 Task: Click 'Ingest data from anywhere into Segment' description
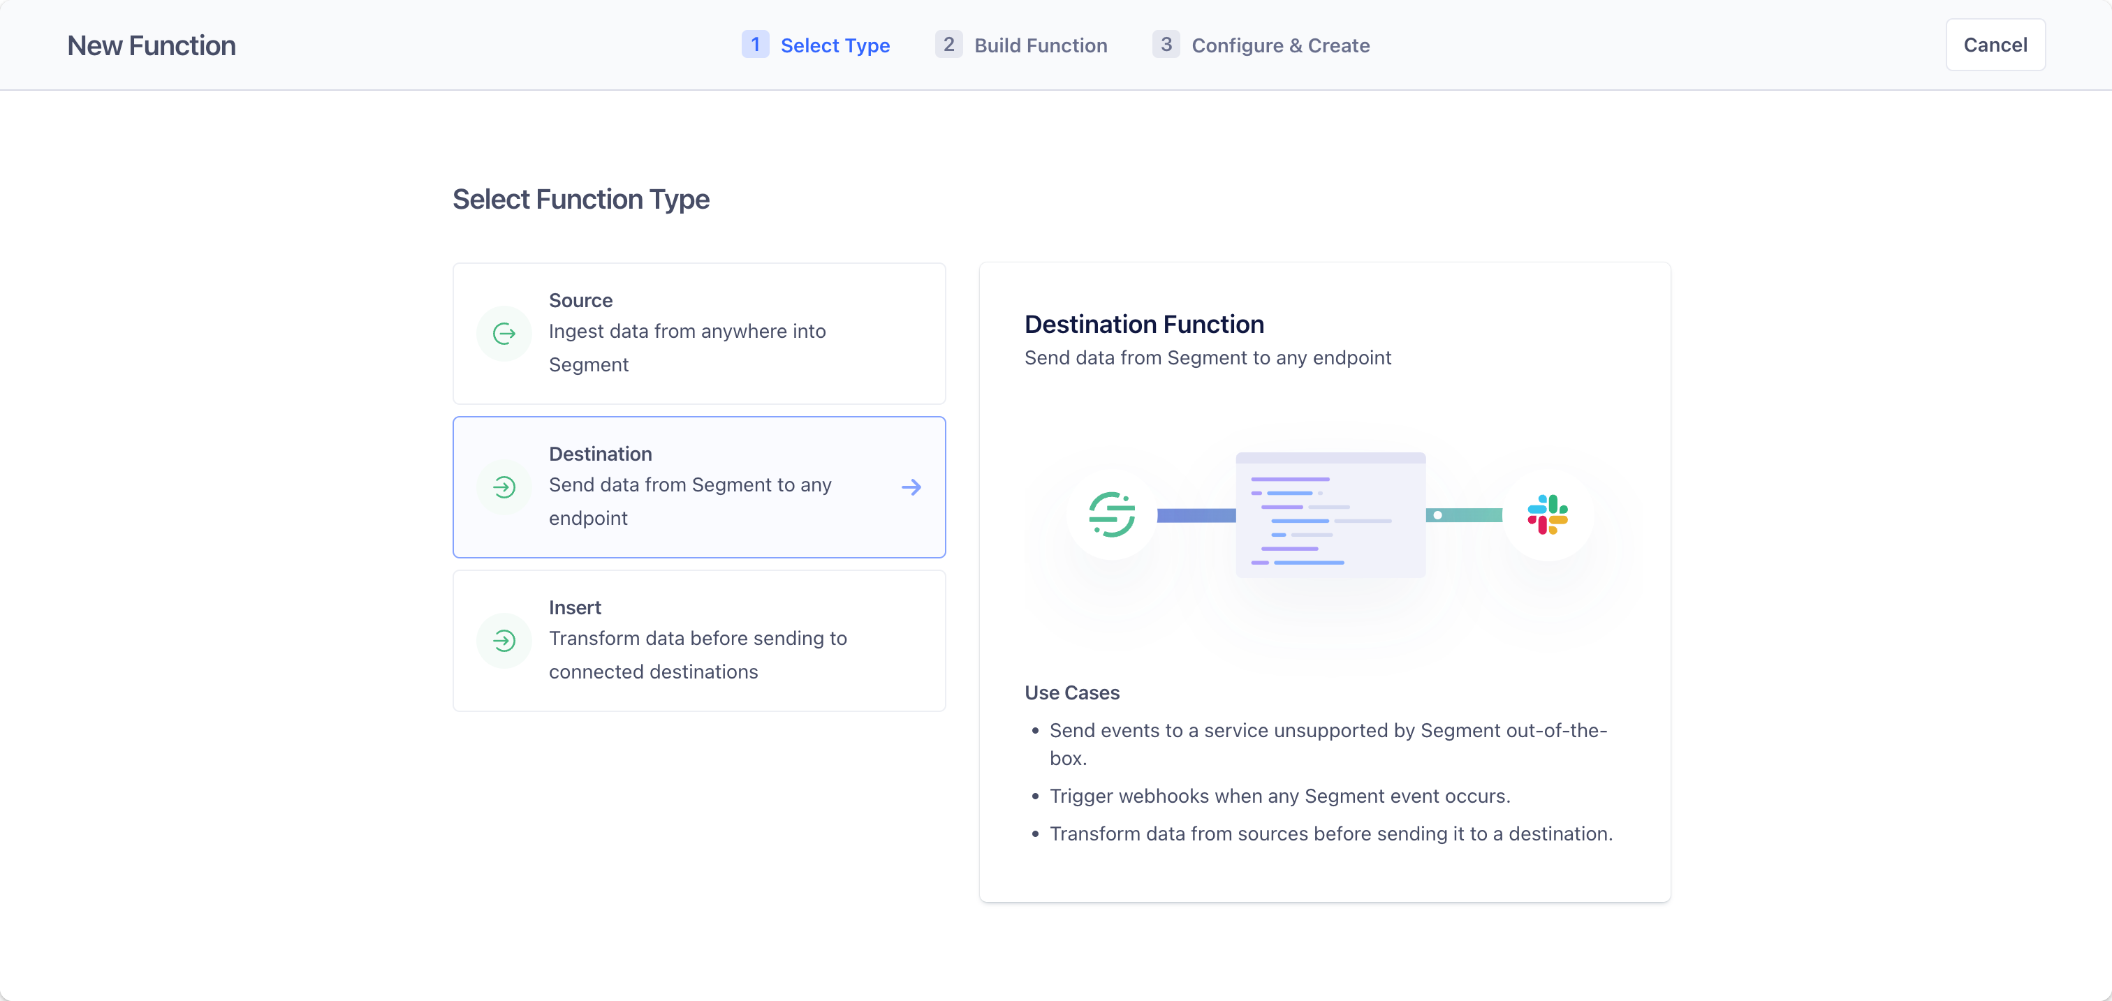pyautogui.click(x=687, y=348)
